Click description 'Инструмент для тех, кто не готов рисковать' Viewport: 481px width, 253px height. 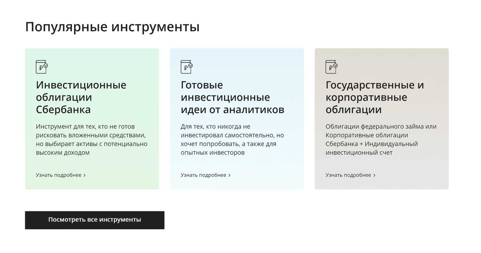(x=91, y=139)
